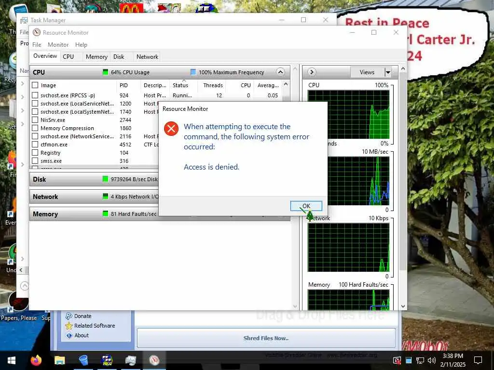Viewport: 494px width, 370px height.
Task: Check the smss.exe process
Action: click(x=35, y=161)
